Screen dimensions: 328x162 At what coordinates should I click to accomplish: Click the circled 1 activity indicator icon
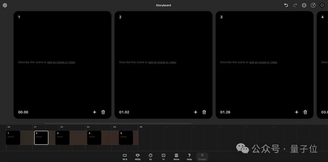coord(313,5)
